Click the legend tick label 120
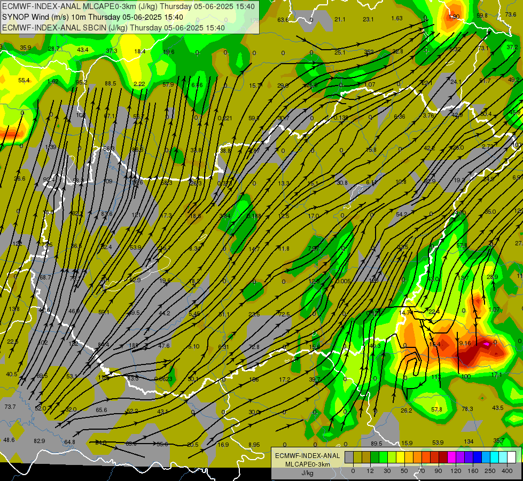The height and width of the screenshot is (481, 523). point(456,471)
